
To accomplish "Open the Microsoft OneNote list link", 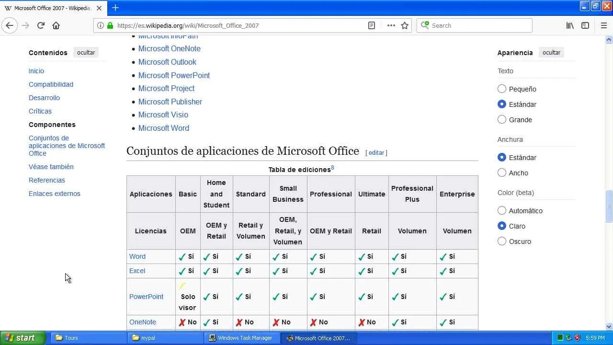I will tap(170, 48).
